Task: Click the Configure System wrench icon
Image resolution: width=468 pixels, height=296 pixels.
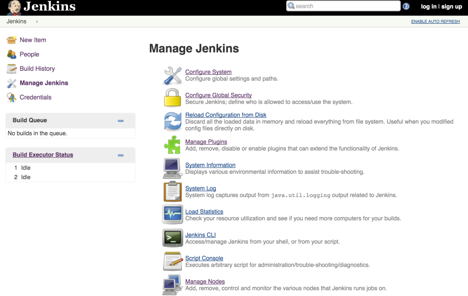Action: click(172, 75)
